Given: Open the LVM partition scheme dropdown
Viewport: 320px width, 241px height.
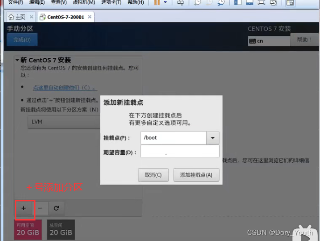Looking at the screenshot, I should pos(64,122).
